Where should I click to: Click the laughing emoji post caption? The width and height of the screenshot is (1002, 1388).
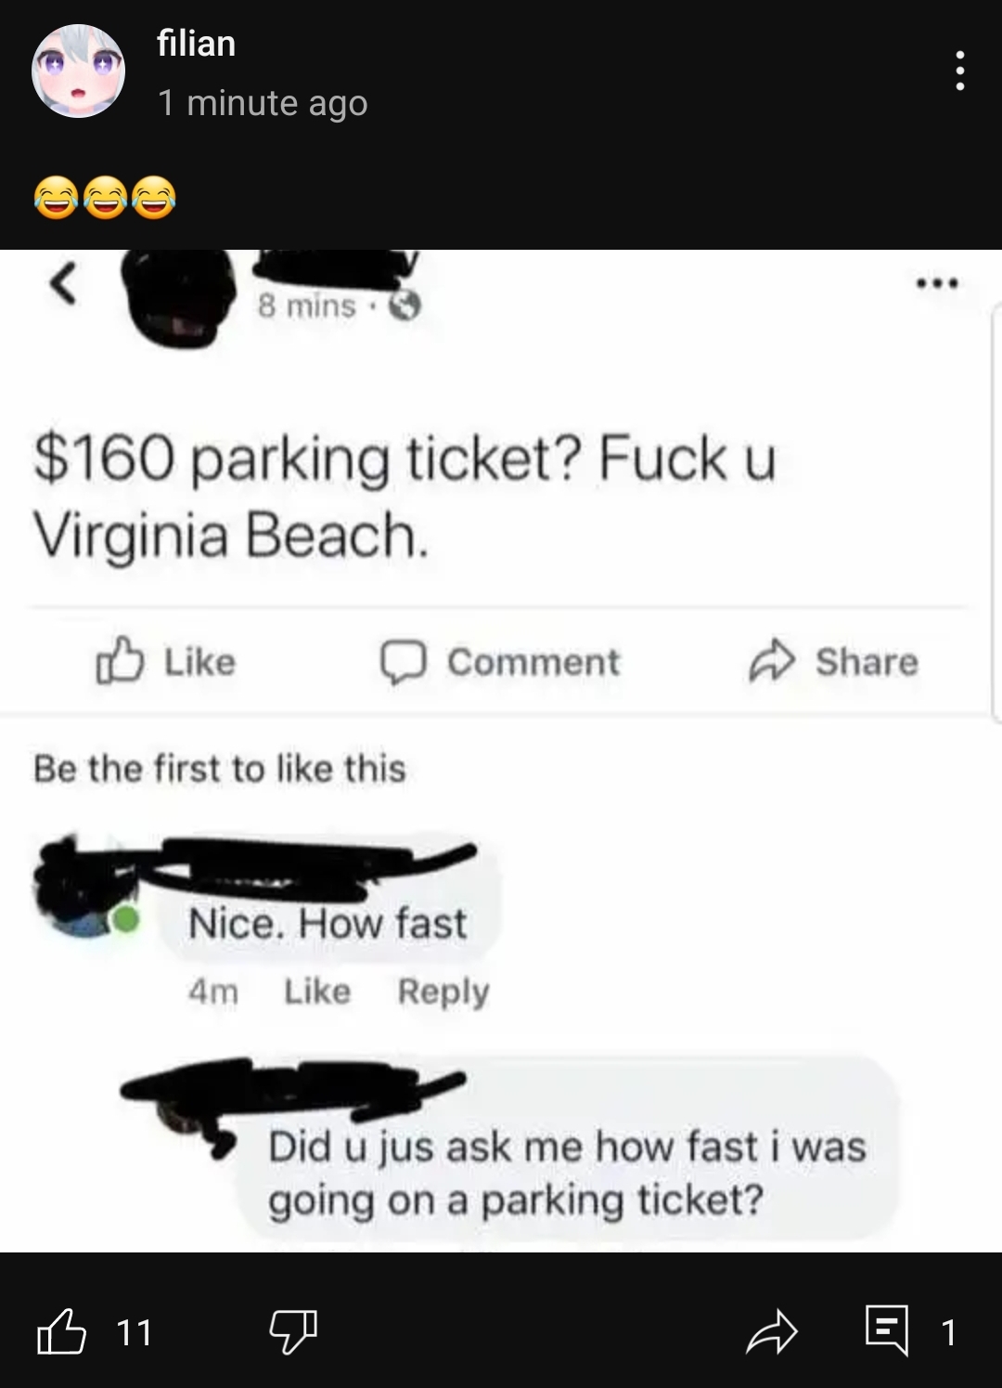click(105, 197)
